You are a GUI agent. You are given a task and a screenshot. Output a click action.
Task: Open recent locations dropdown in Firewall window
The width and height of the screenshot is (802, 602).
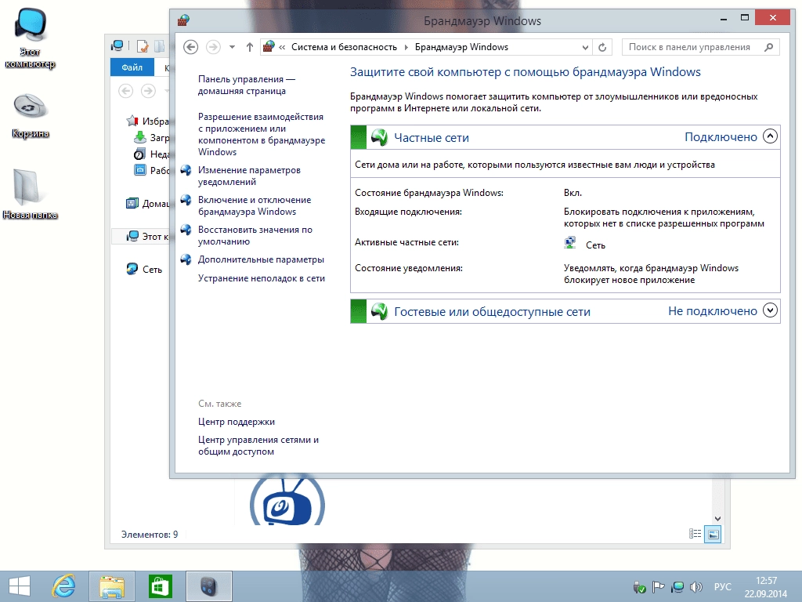click(x=232, y=47)
